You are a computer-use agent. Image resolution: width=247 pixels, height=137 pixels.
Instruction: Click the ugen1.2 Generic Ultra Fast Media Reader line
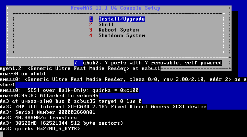[x=80, y=68]
